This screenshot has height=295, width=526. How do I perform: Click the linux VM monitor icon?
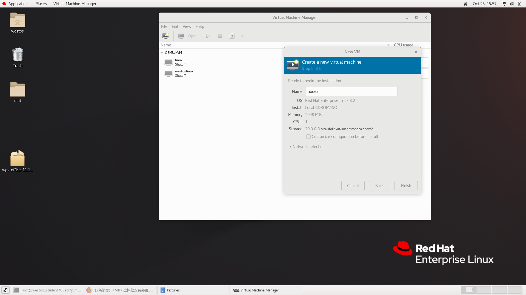click(168, 62)
